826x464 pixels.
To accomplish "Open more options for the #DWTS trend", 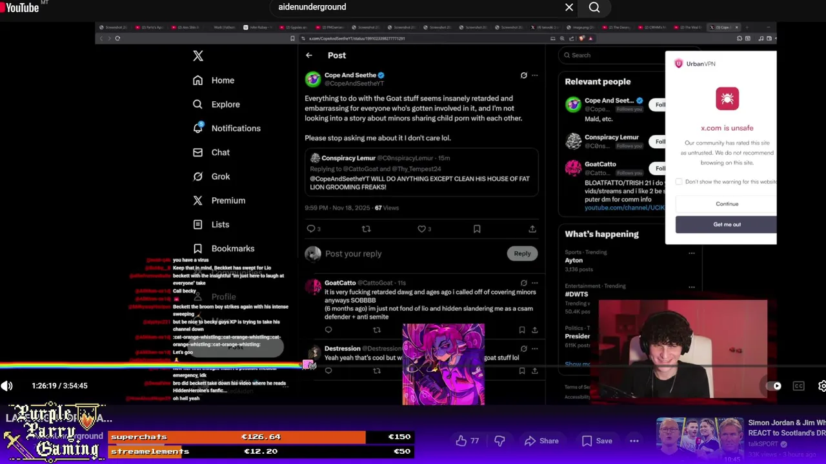I will click(x=691, y=287).
